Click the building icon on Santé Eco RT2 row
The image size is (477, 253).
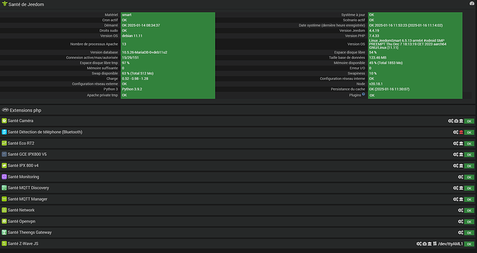[461, 143]
